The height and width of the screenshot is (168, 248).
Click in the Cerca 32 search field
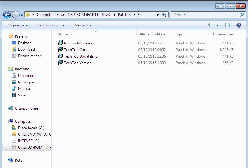coord(205,15)
